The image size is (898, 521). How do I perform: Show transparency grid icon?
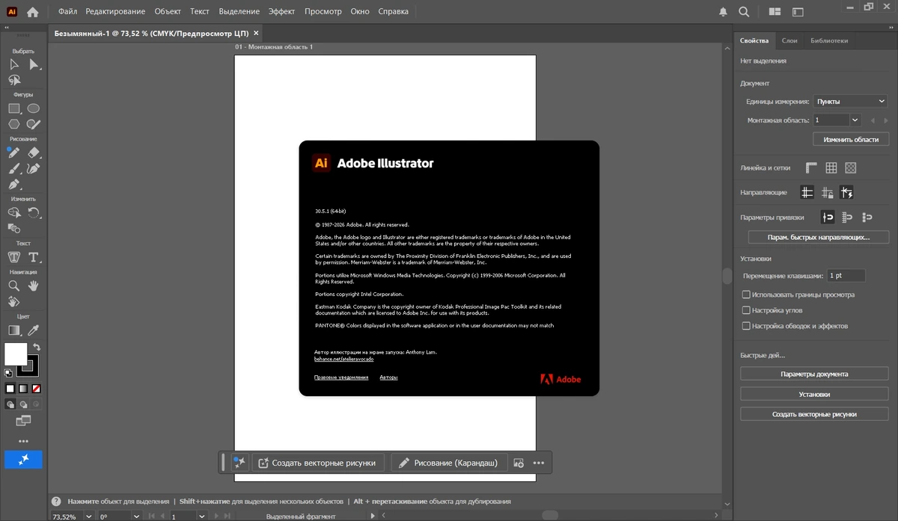pos(850,168)
